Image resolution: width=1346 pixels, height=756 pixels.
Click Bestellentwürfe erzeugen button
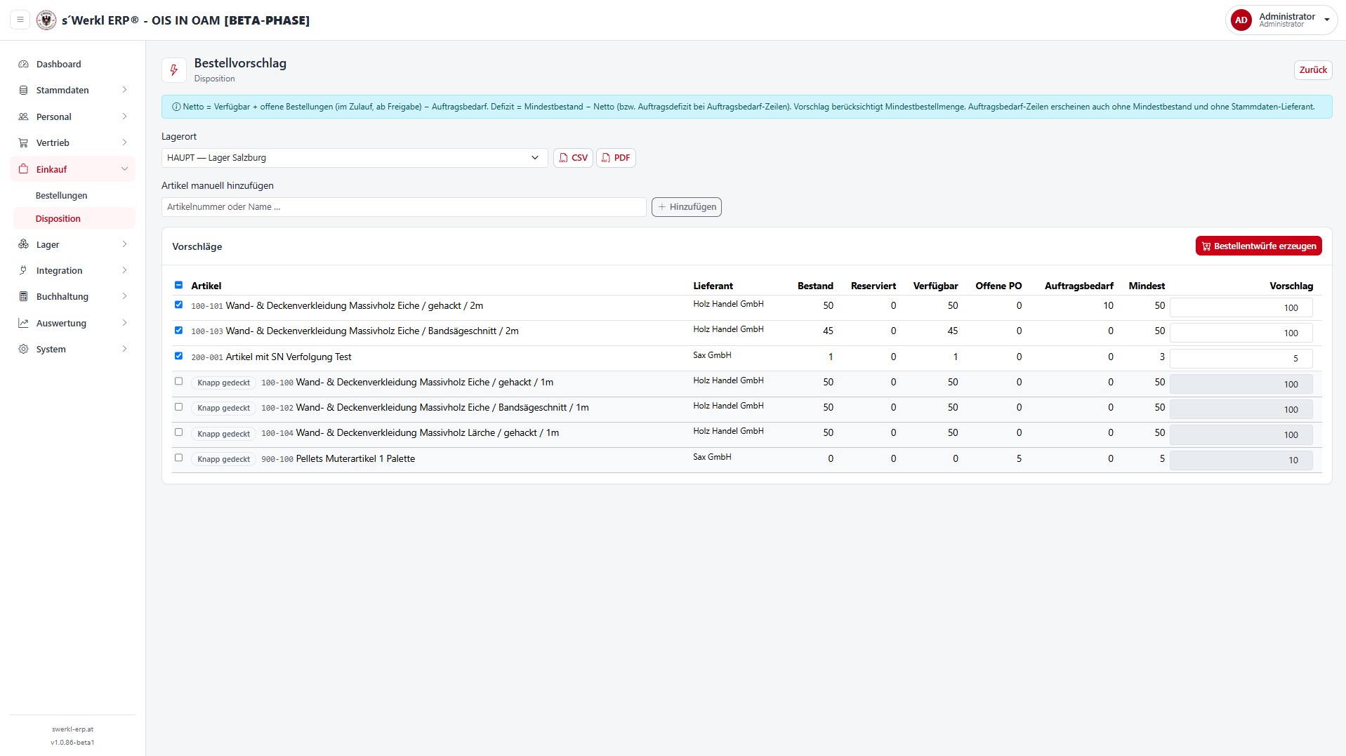tap(1258, 246)
